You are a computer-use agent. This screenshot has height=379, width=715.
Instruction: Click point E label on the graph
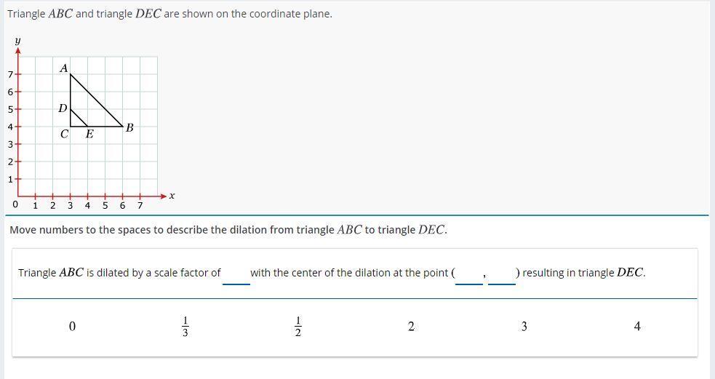pos(89,134)
